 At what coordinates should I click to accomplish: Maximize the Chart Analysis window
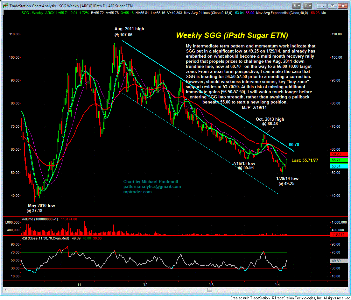[x=332, y=6]
